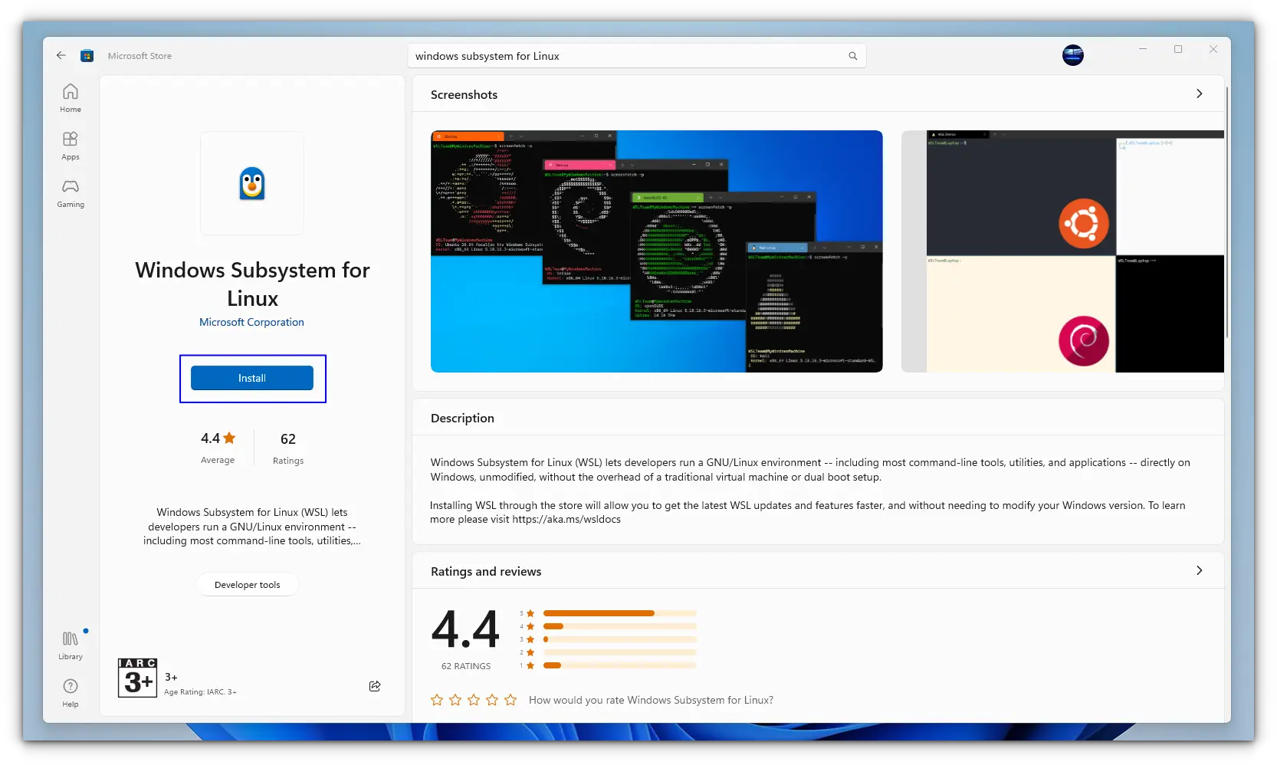
Task: Rate one star for WSL
Action: [437, 700]
